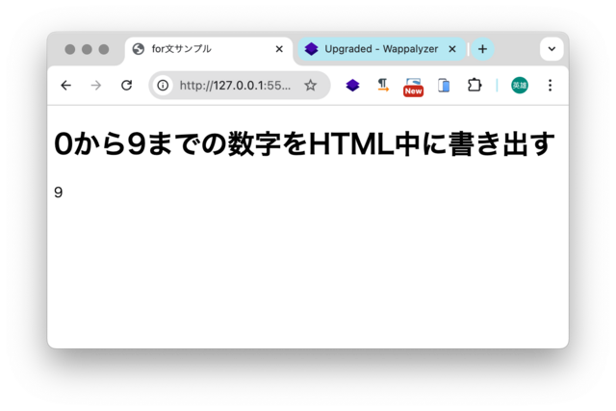
Task: Open Chrome's three-dot menu
Action: [x=550, y=86]
